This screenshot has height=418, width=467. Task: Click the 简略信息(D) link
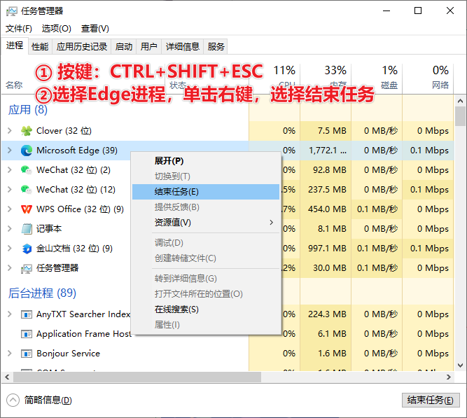click(48, 400)
